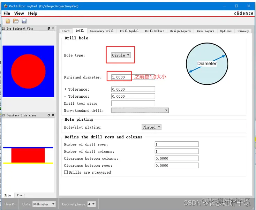Viewport: 256px width, 210px height.
Task: Minimize the Pad Editor window
Action: 225,6
